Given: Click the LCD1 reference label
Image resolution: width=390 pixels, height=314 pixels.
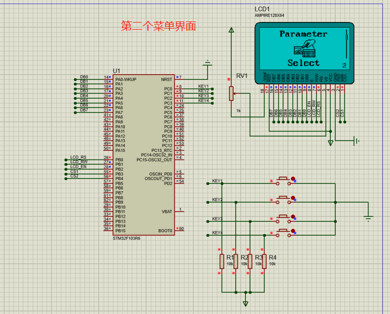Looking at the screenshot, I should (262, 9).
